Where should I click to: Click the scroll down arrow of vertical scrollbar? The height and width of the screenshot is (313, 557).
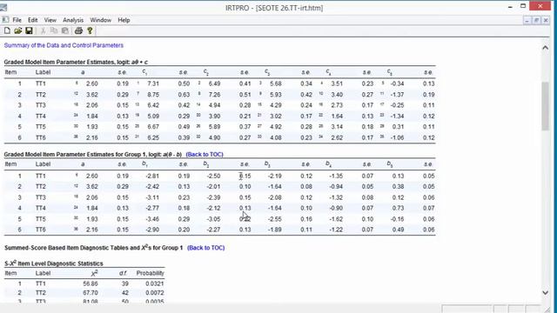[546, 293]
